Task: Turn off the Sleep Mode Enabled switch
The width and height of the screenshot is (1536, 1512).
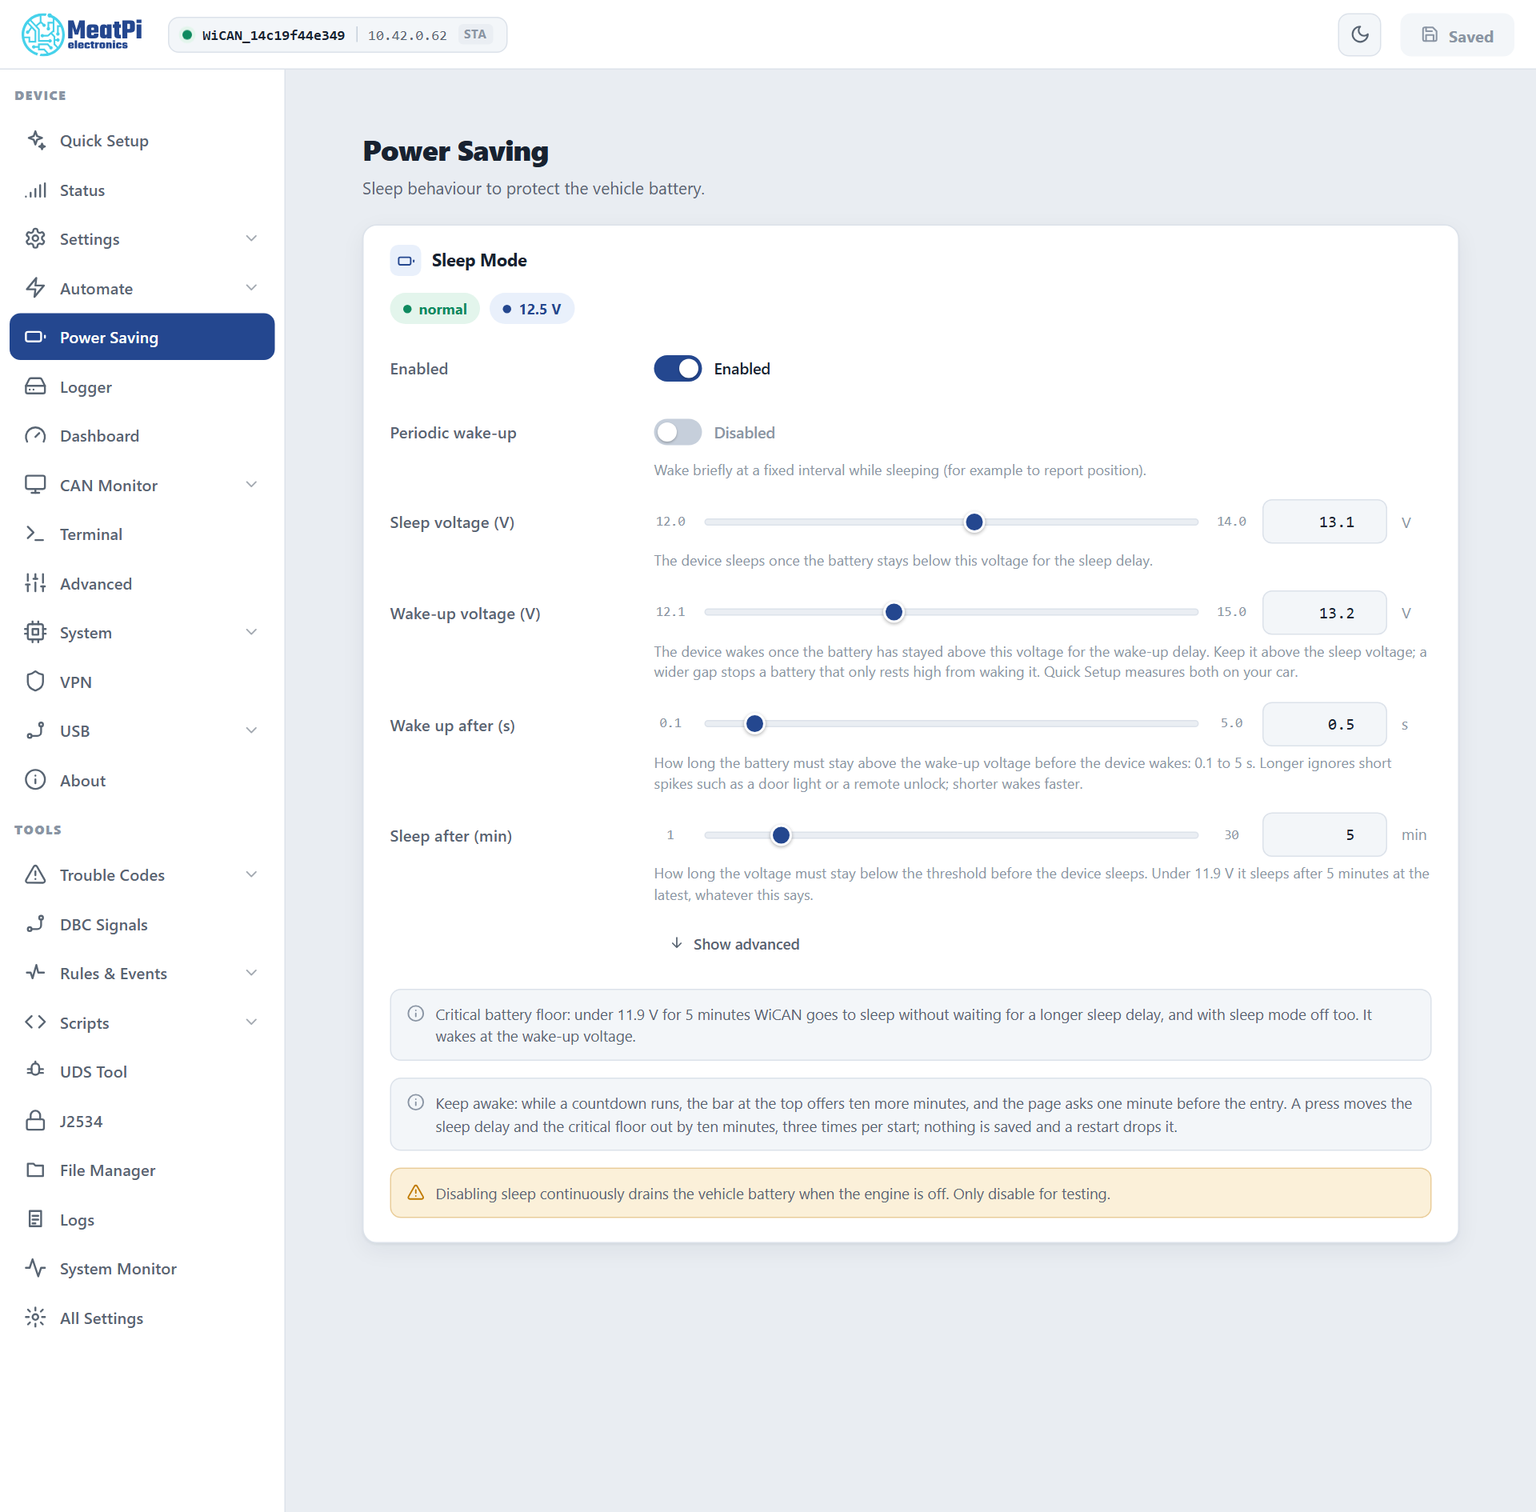Action: 678,369
